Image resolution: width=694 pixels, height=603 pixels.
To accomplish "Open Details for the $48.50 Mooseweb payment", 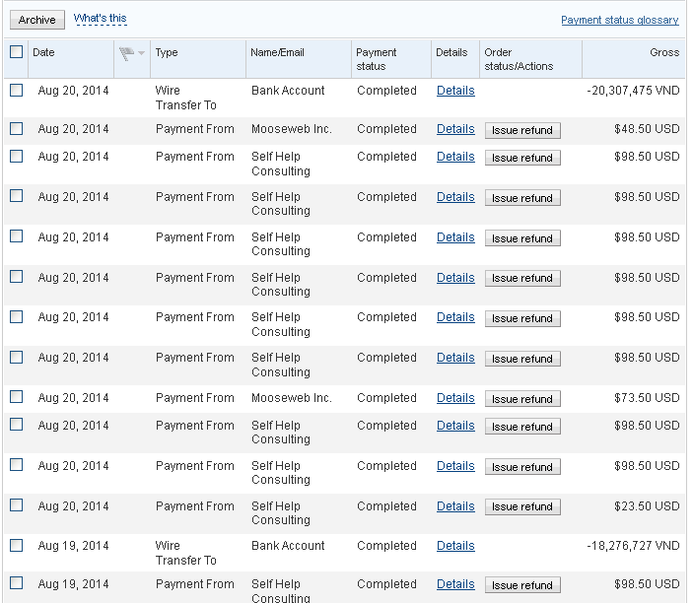I will point(455,129).
